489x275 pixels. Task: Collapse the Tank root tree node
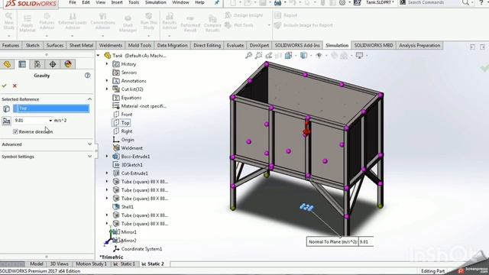pyautogui.click(x=99, y=56)
